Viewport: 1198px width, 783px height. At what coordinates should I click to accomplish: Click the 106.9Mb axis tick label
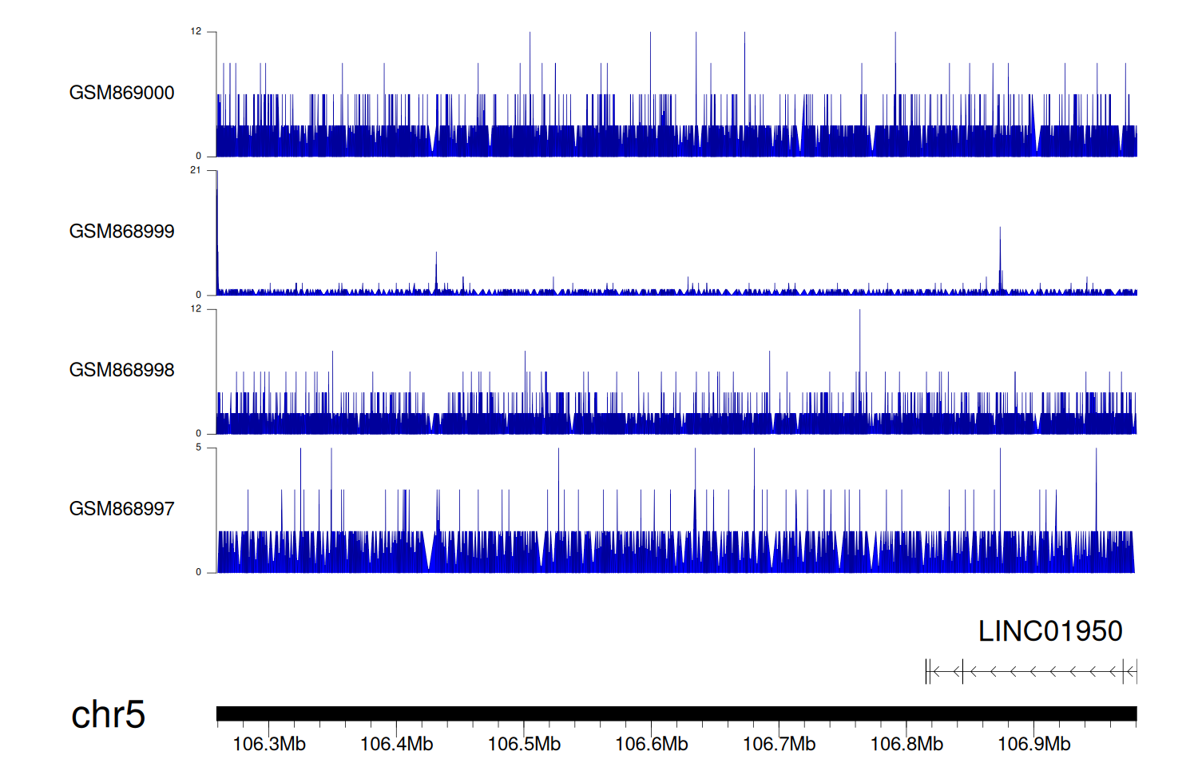(x=1034, y=745)
